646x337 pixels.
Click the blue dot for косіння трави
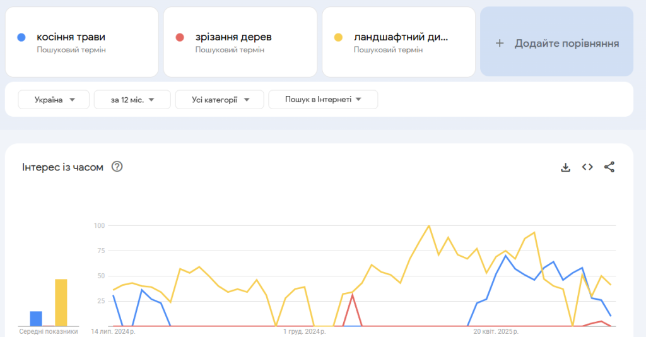(x=21, y=37)
